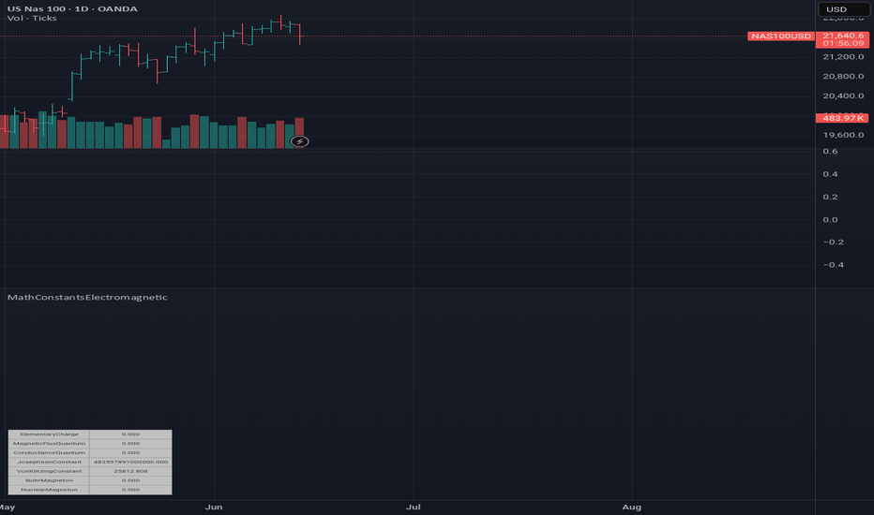The width and height of the screenshot is (874, 515).
Task: Click the lightning bolt icon below the last candle
Action: point(300,141)
